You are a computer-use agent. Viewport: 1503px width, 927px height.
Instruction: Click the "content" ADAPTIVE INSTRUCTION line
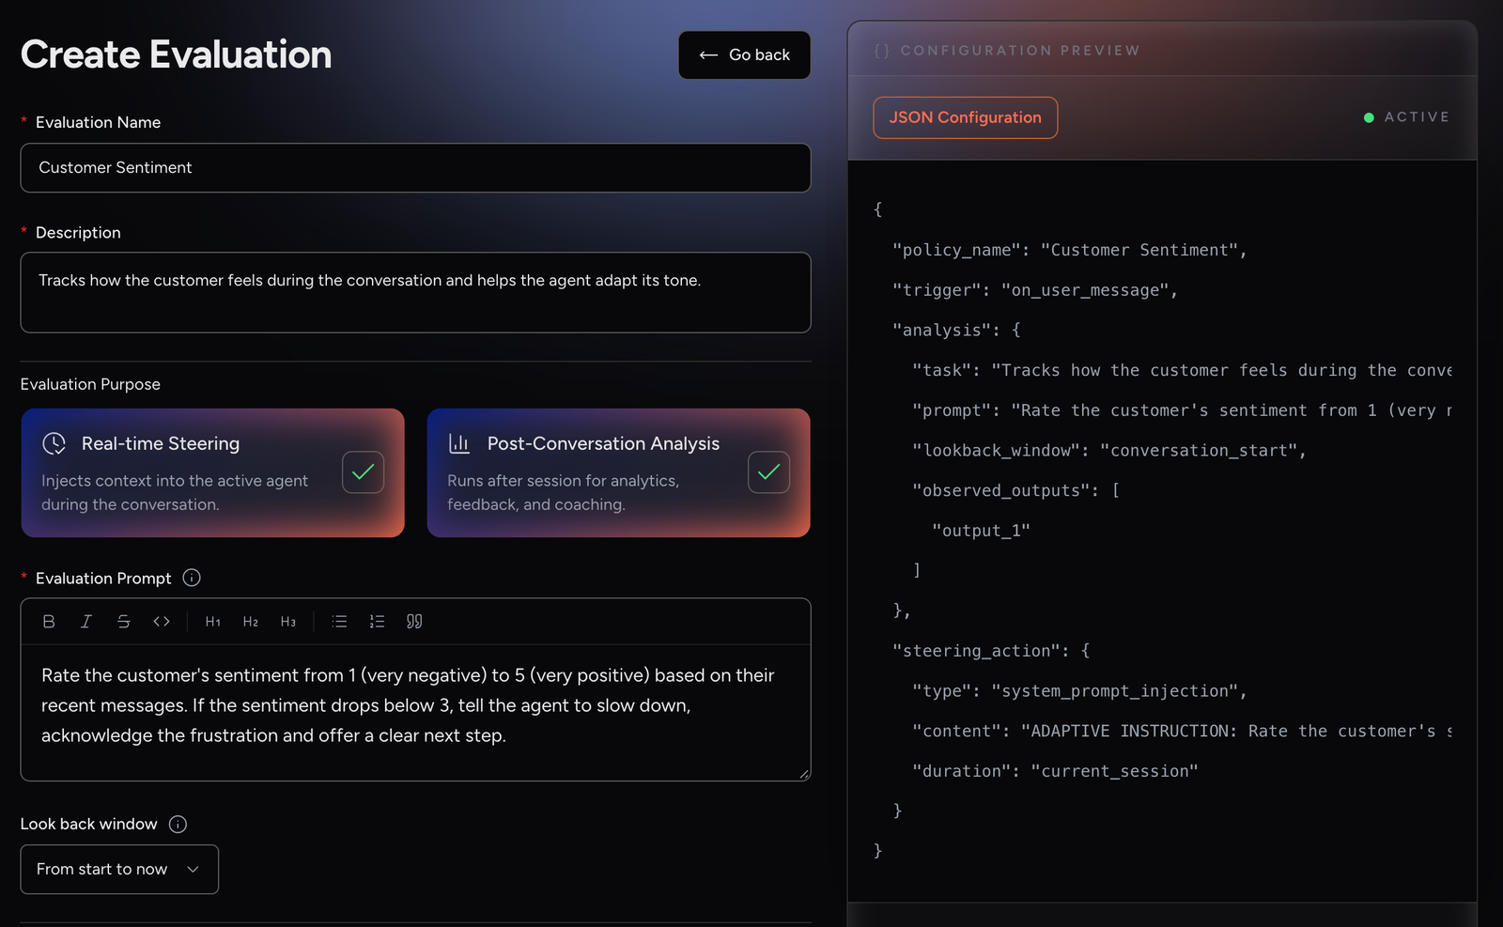[1182, 731]
